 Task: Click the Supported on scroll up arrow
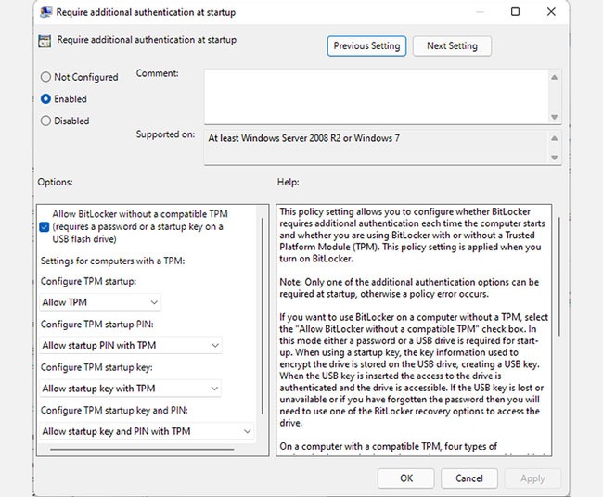coord(554,138)
